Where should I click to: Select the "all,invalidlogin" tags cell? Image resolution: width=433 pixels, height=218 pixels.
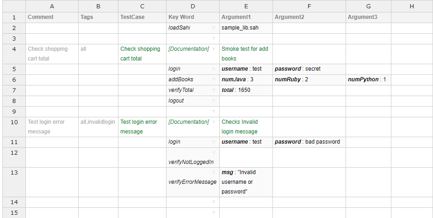pos(98,122)
